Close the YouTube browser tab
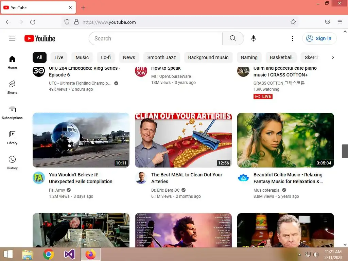This screenshot has height=261, width=348. click(70, 7)
